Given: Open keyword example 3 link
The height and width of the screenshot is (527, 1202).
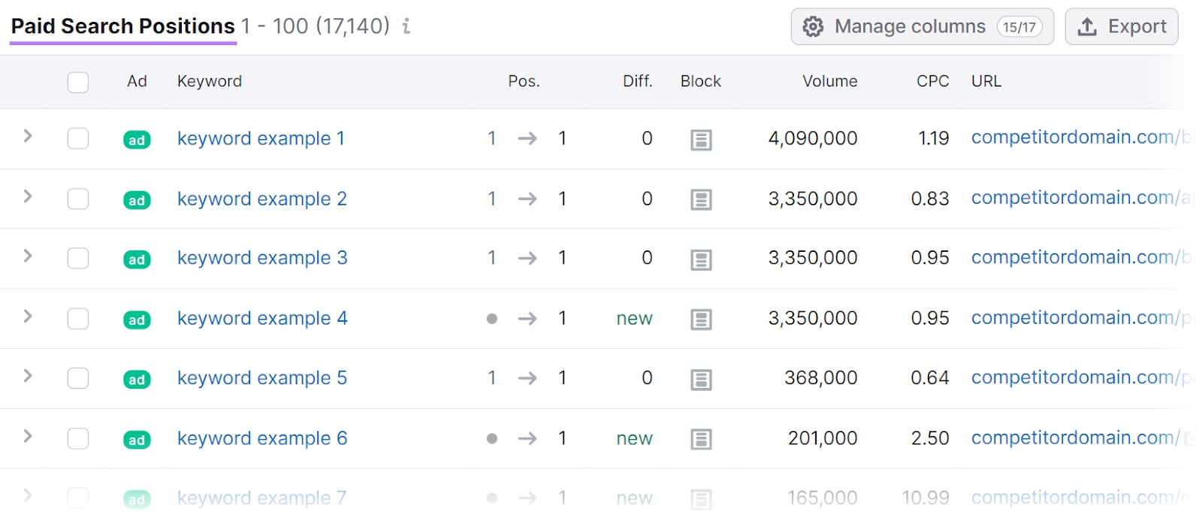Looking at the screenshot, I should tap(262, 258).
